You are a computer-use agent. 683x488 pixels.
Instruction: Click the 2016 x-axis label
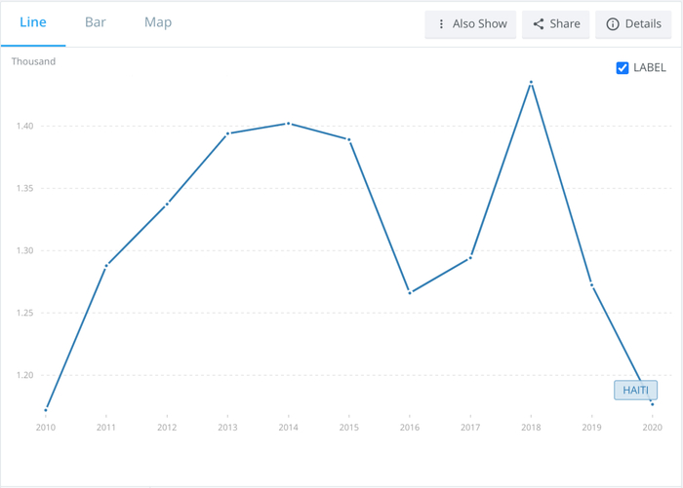pos(410,428)
